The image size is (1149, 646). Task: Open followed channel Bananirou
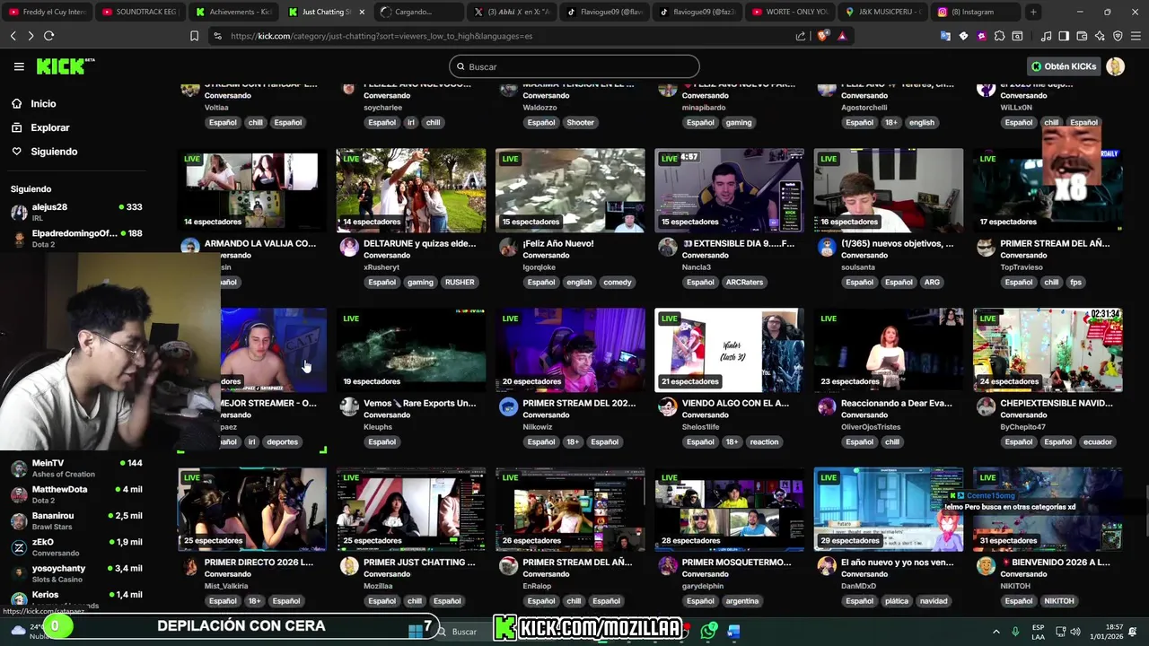pos(76,520)
